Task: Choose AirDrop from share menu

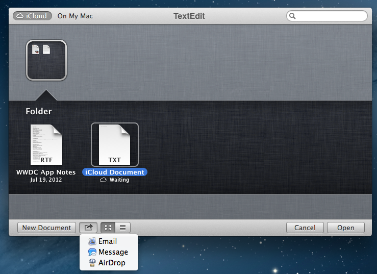Action: click(109, 263)
